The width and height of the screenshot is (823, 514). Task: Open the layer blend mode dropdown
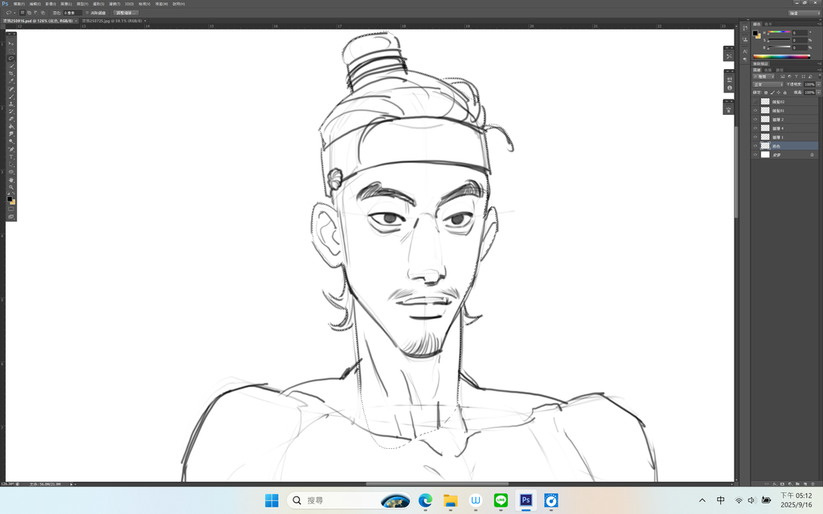coord(768,84)
